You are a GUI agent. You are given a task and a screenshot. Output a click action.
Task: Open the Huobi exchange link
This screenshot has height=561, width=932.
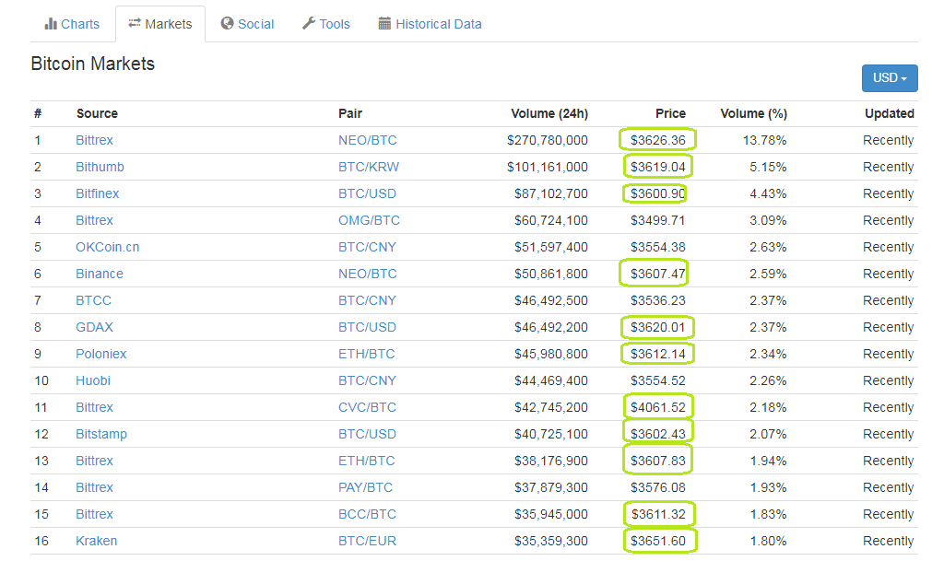pyautogui.click(x=93, y=380)
